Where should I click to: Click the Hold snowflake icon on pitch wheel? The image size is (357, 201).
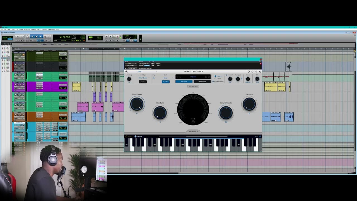193,121
